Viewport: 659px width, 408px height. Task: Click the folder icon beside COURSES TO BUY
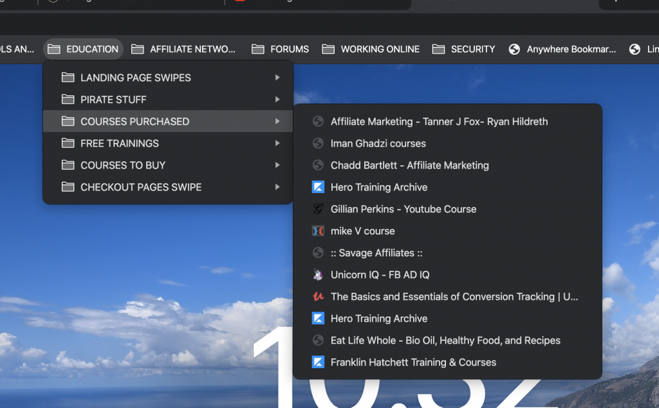68,165
